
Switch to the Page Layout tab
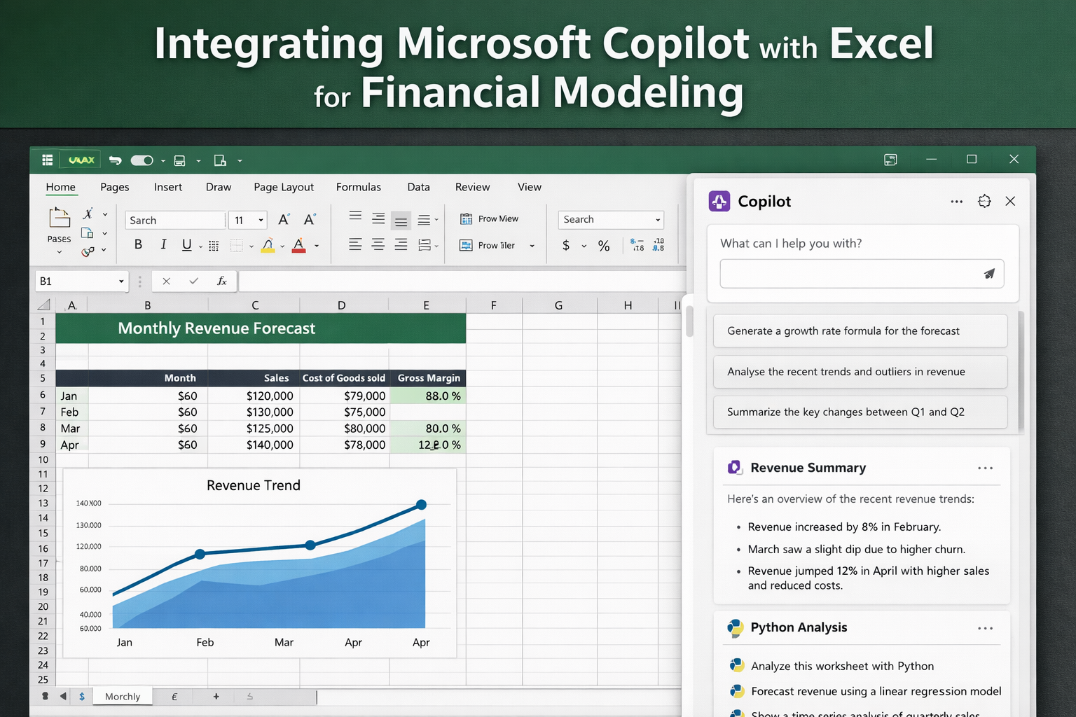pyautogui.click(x=284, y=187)
